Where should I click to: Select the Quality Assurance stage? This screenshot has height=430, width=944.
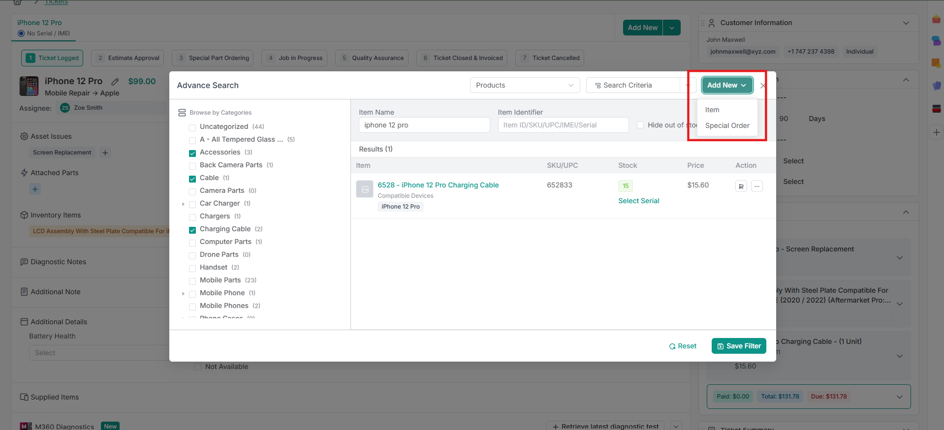(x=372, y=58)
